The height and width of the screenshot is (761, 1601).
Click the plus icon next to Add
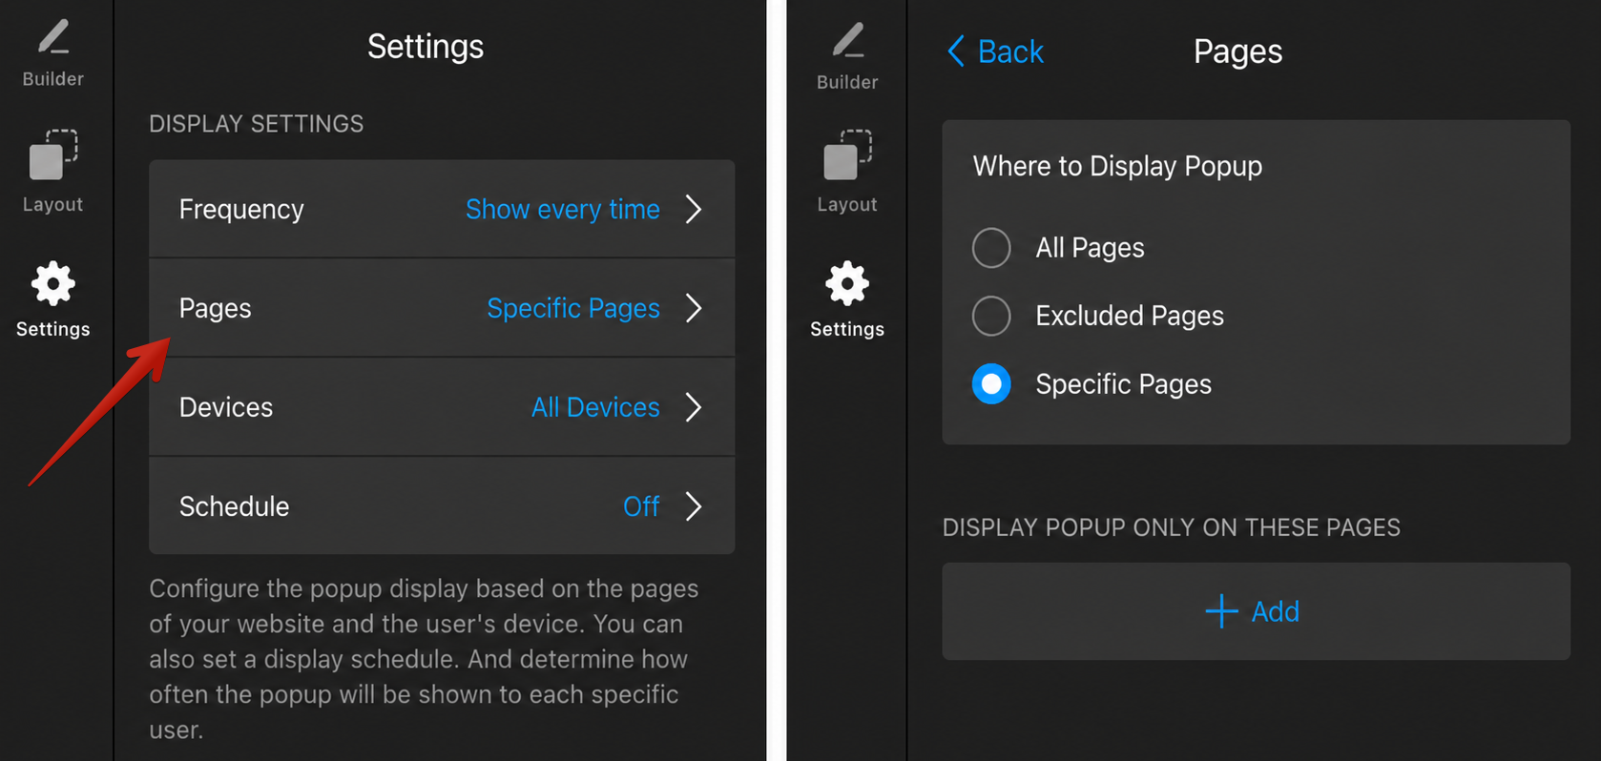pyautogui.click(x=1221, y=611)
